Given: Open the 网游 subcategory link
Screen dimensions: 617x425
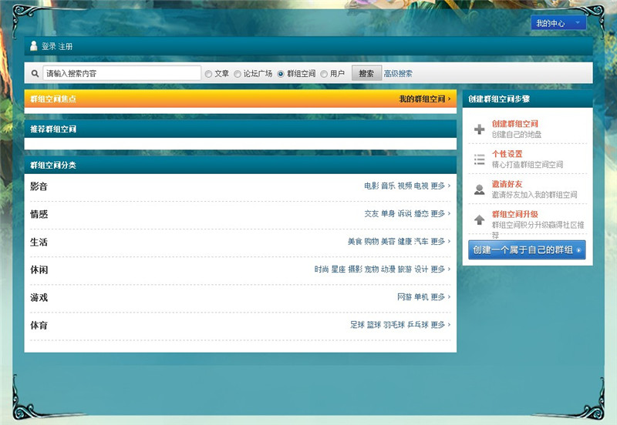Looking at the screenshot, I should (x=405, y=297).
